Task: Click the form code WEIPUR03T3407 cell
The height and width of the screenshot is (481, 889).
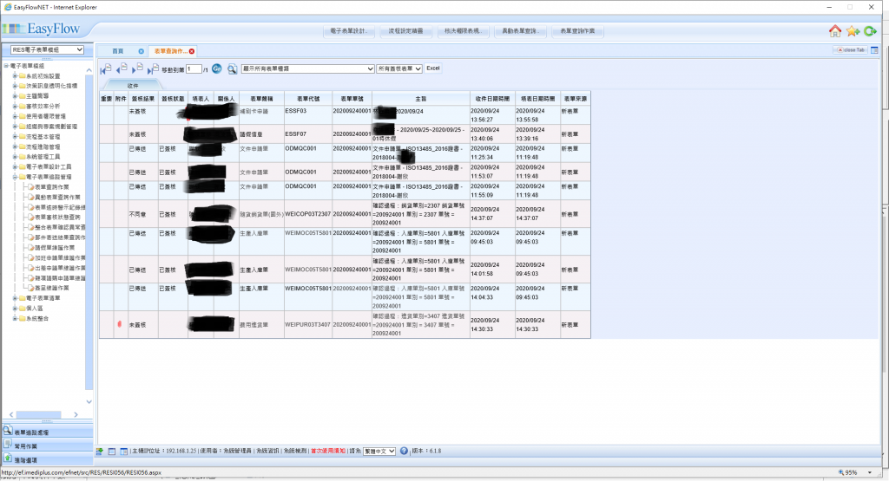Action: click(x=308, y=325)
